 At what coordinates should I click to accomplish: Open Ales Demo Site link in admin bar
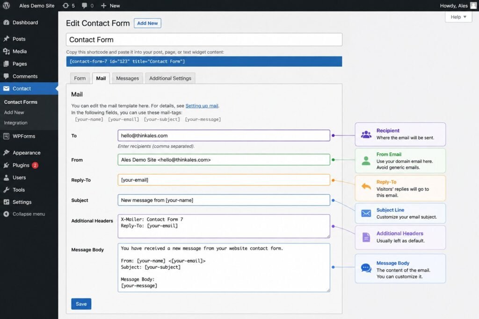36,6
